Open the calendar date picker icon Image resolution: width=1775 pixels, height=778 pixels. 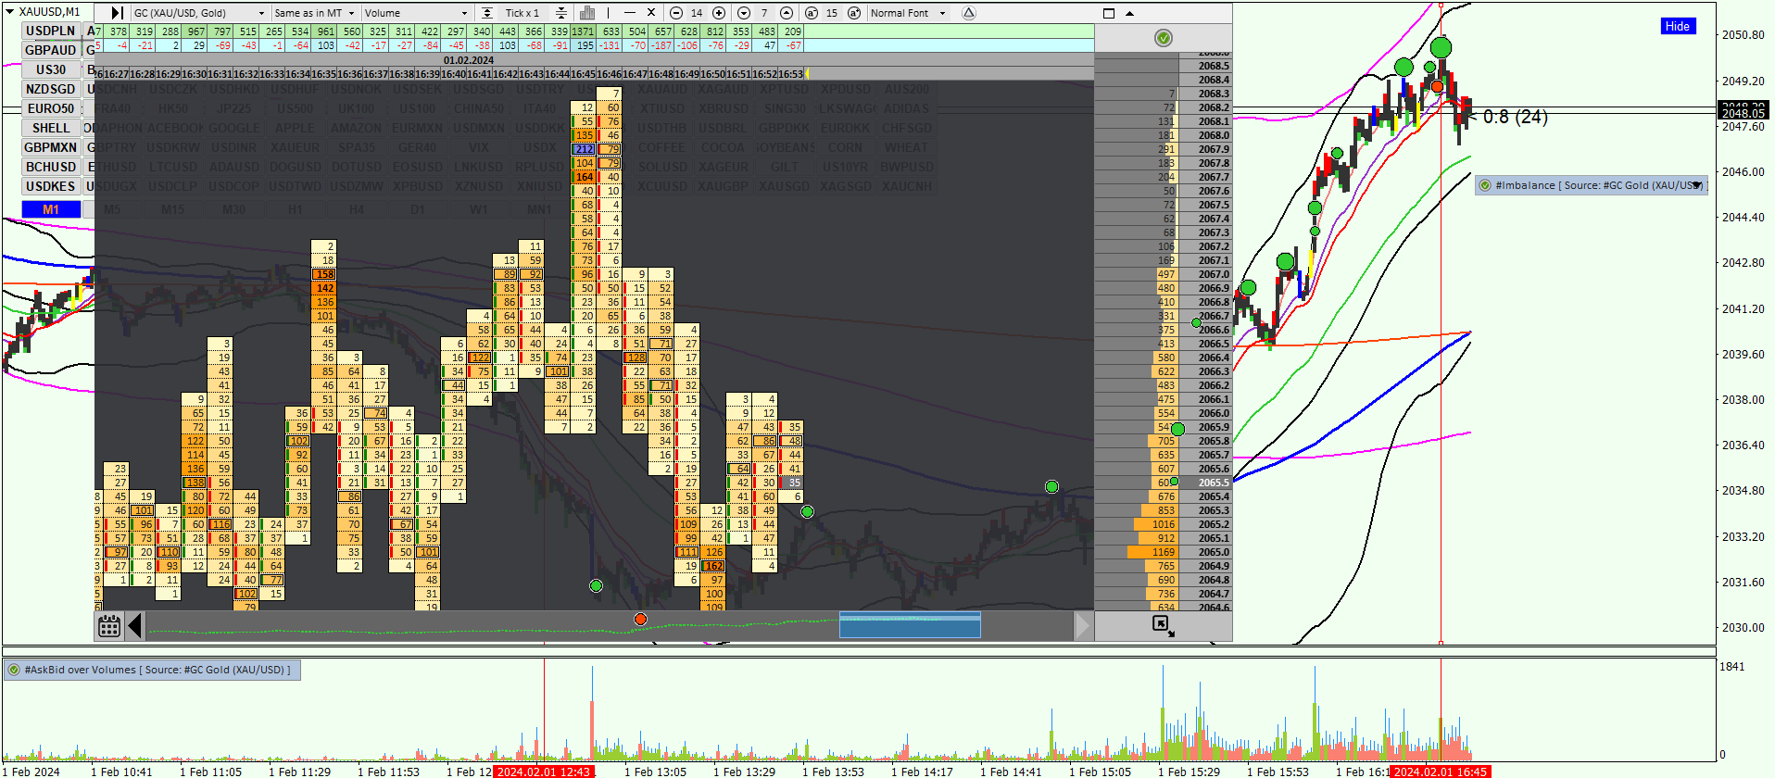[109, 626]
